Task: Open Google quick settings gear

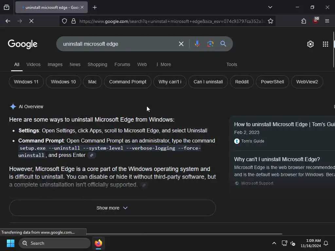Action: 310,44
